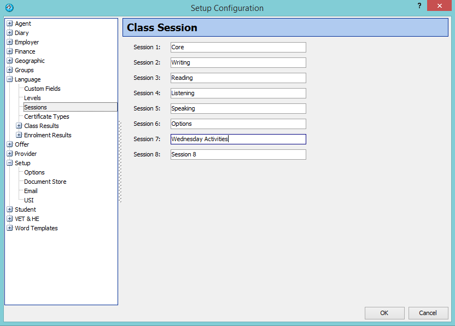Open Document Store under Setup
The width and height of the screenshot is (455, 326).
click(45, 182)
